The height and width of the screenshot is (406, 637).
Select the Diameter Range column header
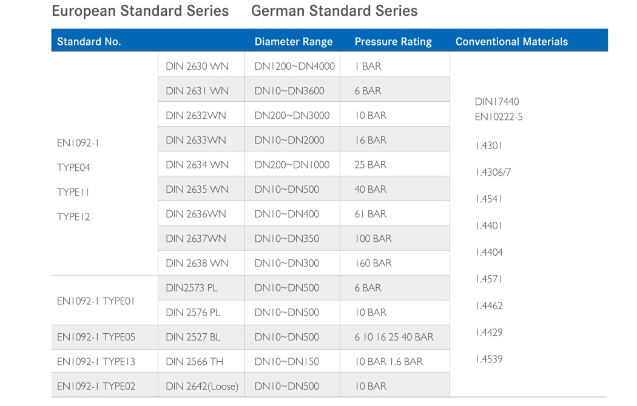click(x=294, y=42)
